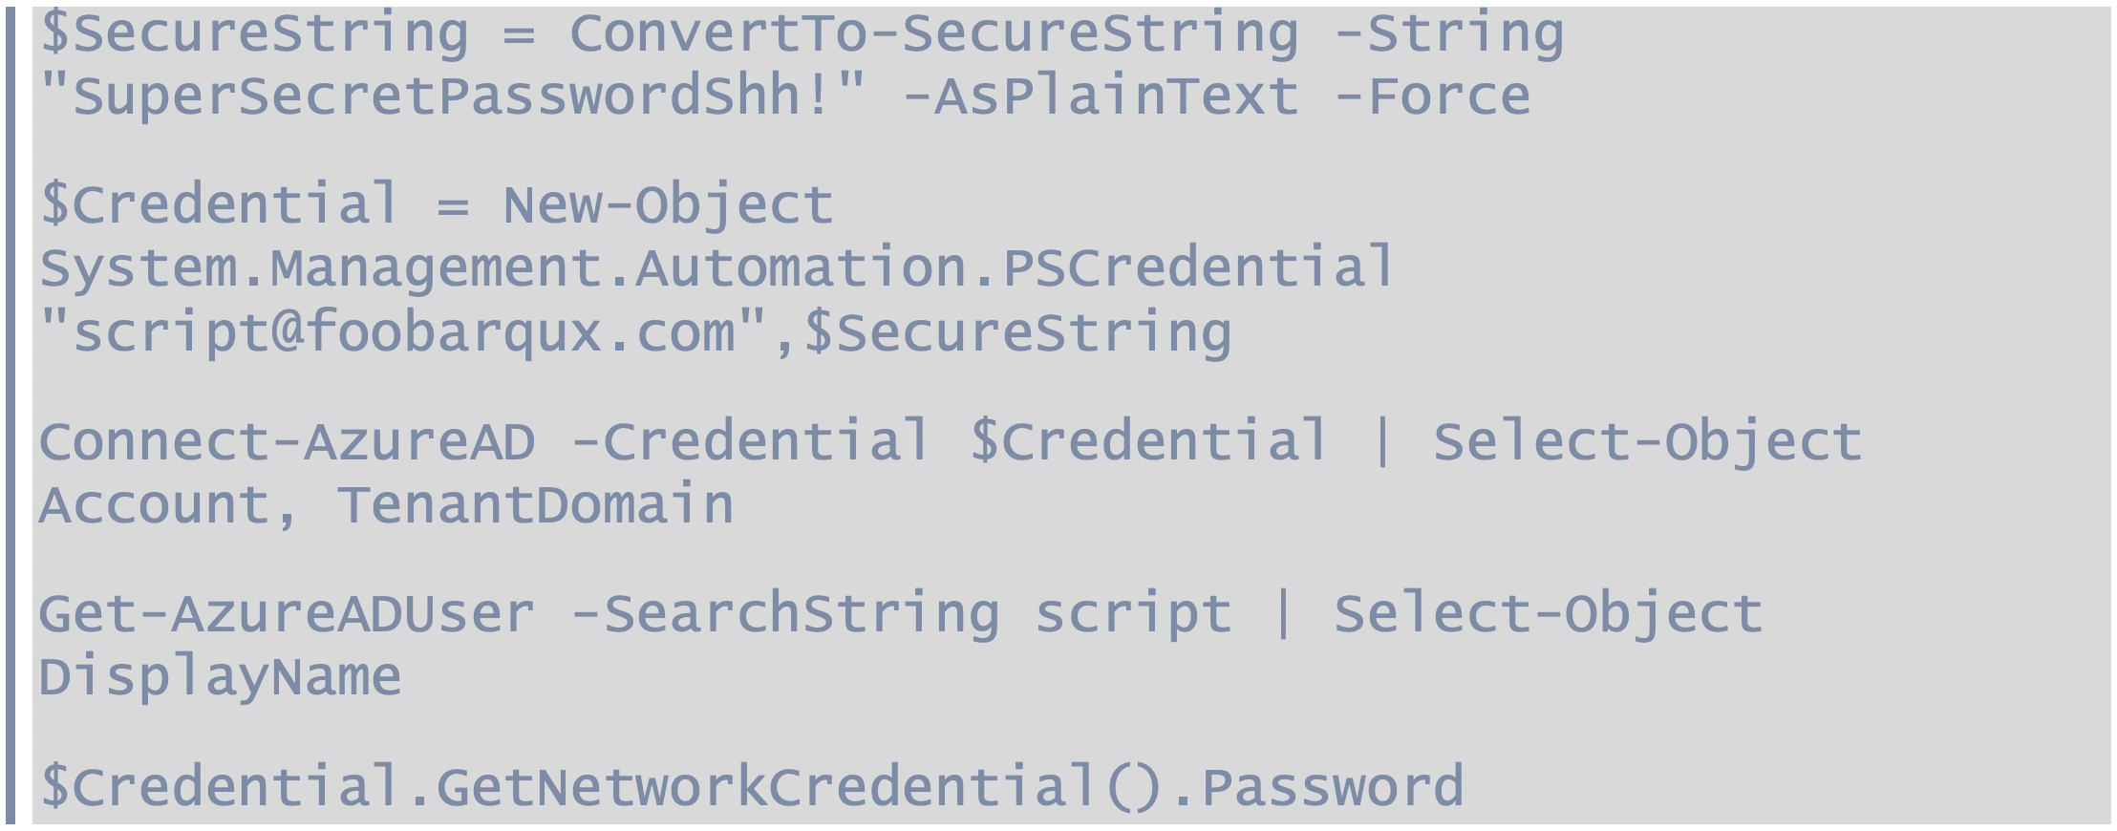Click the -SearchString parameter
Viewport: 2117px width, 831px height.
coord(785,613)
